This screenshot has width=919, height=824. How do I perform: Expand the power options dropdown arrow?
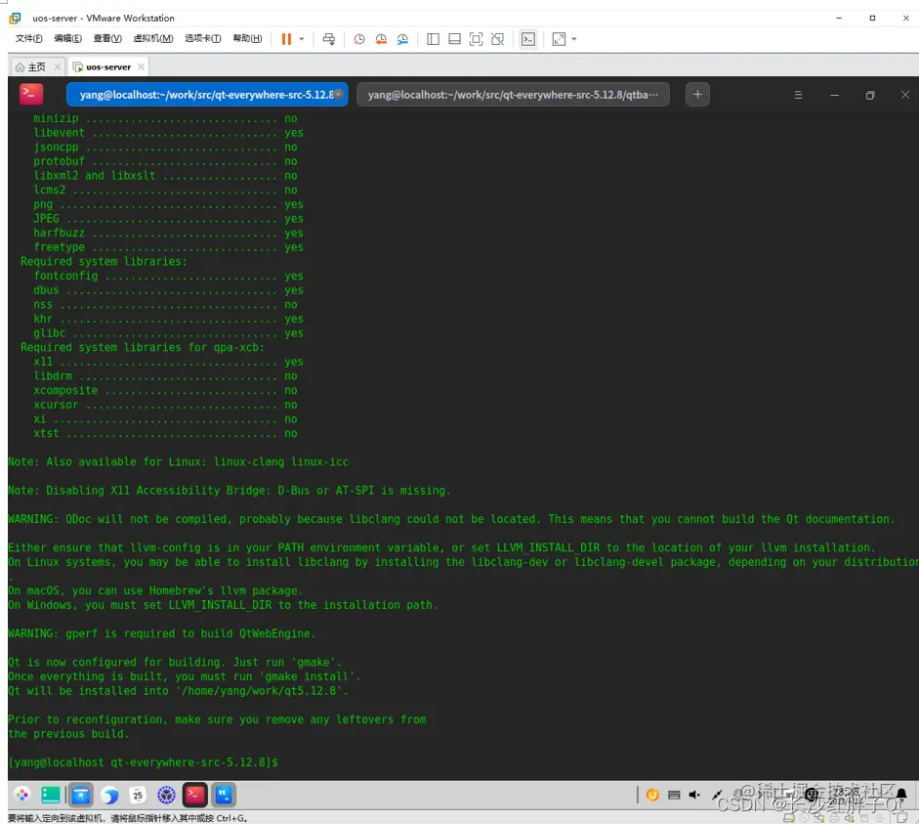coord(301,39)
